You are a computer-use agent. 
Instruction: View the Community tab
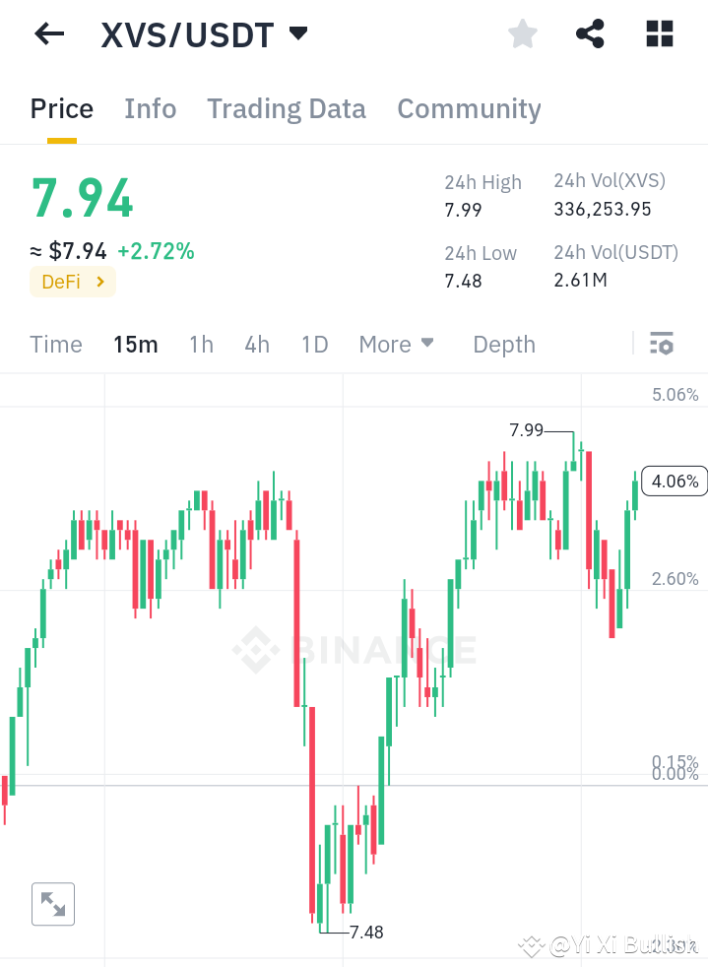click(469, 108)
